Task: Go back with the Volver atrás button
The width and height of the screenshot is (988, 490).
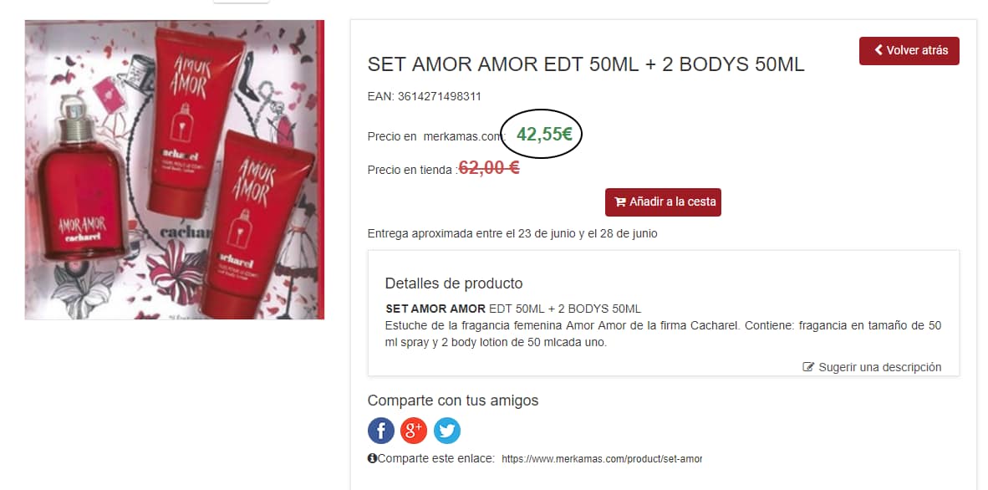Action: tap(909, 51)
